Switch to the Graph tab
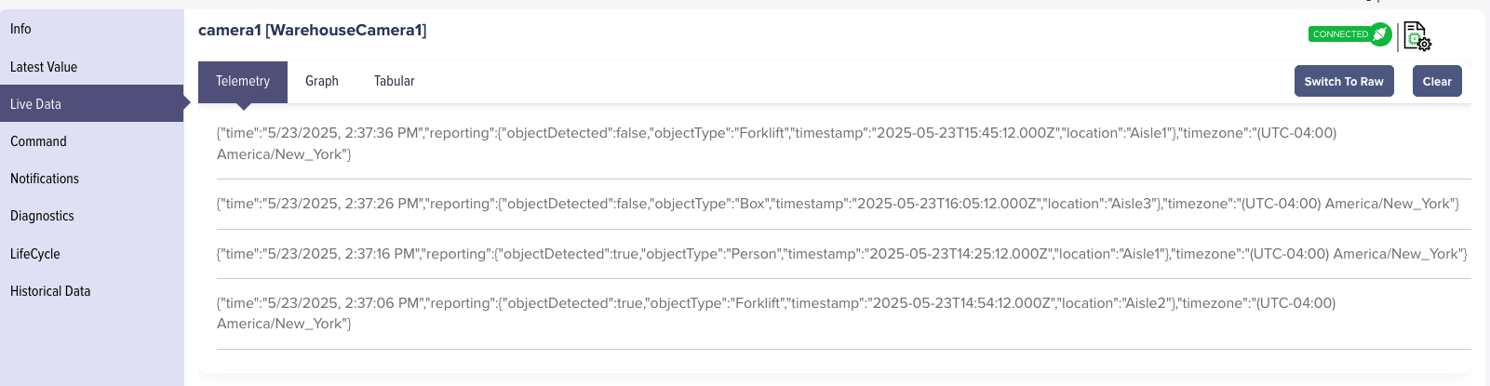 coord(322,82)
